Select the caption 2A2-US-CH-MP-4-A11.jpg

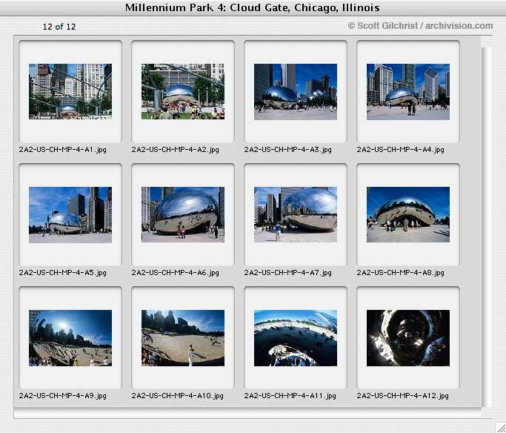[x=290, y=395]
